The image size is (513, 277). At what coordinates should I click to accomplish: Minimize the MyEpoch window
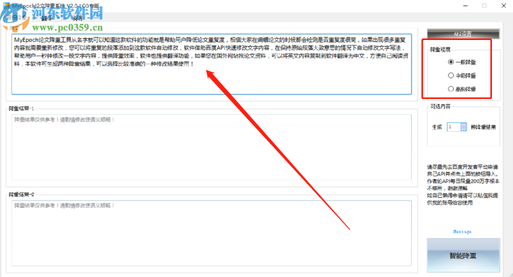[465, 6]
